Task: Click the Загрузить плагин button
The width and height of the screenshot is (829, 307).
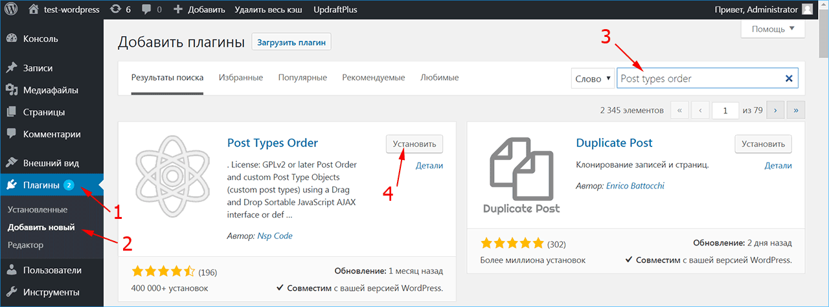Action: pos(291,43)
